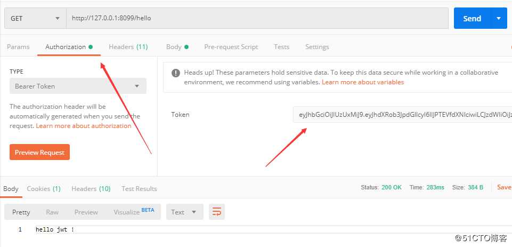
Task: Open the Test Results tab
Action: coord(139,189)
